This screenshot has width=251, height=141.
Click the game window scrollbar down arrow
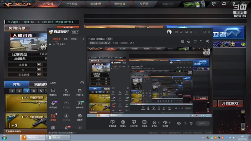(243, 130)
